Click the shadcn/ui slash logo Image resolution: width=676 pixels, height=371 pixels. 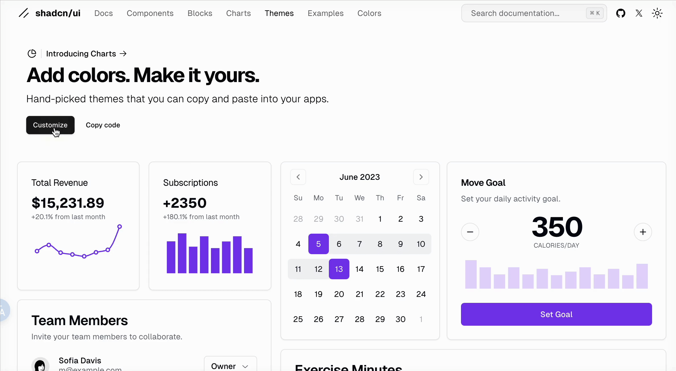click(24, 13)
